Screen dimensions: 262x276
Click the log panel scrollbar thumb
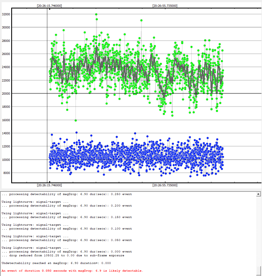[x=258, y=271]
